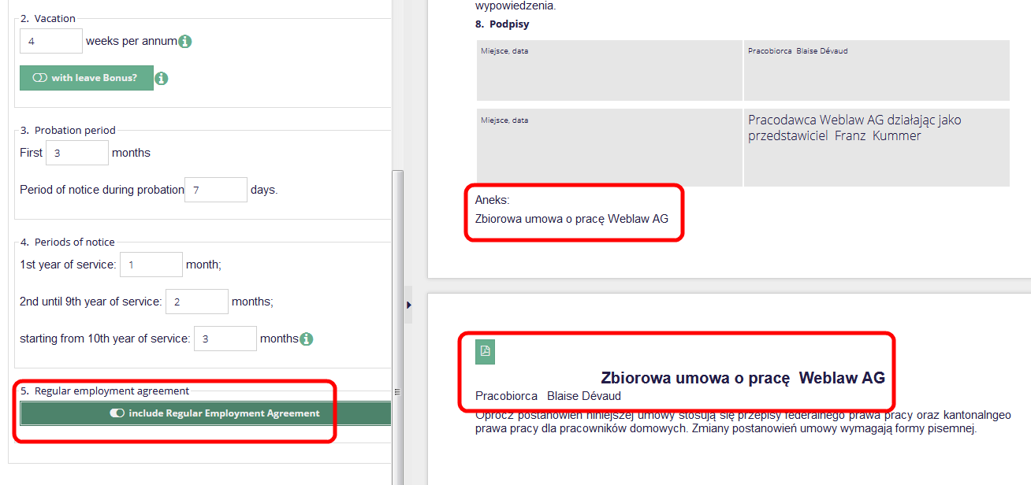This screenshot has width=1031, height=485.
Task: Click the "Period of notice during probation" label
Action: 102,190
